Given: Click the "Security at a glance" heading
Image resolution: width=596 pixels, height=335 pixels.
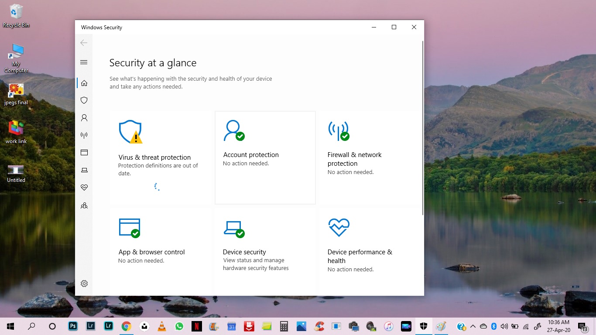Looking at the screenshot, I should click(153, 63).
